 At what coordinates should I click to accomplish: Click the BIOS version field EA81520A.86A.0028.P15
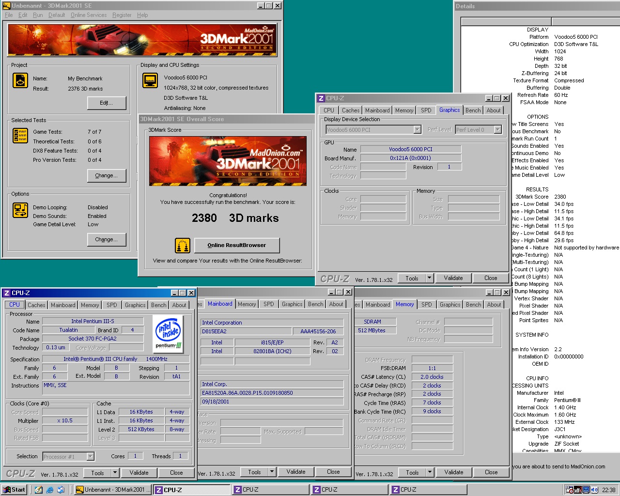[x=272, y=393]
